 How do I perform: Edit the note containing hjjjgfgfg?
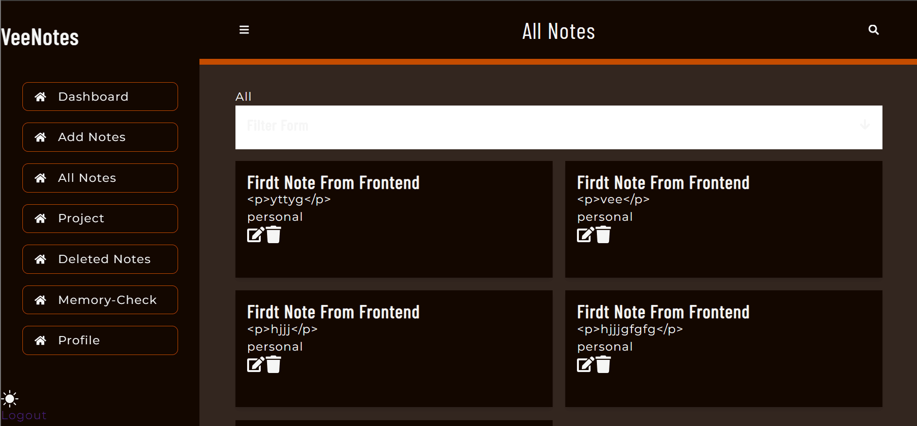[x=585, y=365]
